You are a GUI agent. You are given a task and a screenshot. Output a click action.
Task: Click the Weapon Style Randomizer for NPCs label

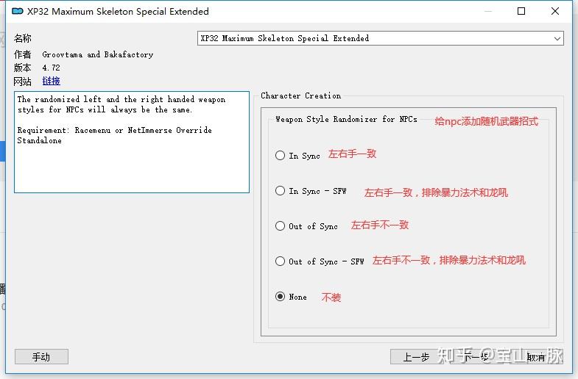coord(346,119)
